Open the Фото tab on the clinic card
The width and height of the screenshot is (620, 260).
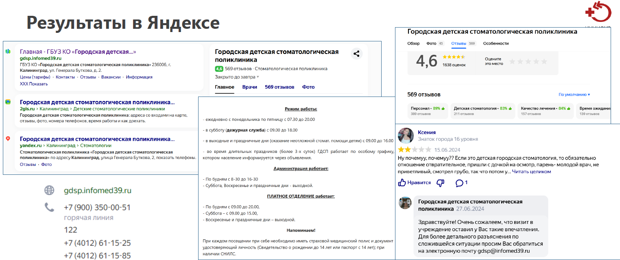click(308, 87)
